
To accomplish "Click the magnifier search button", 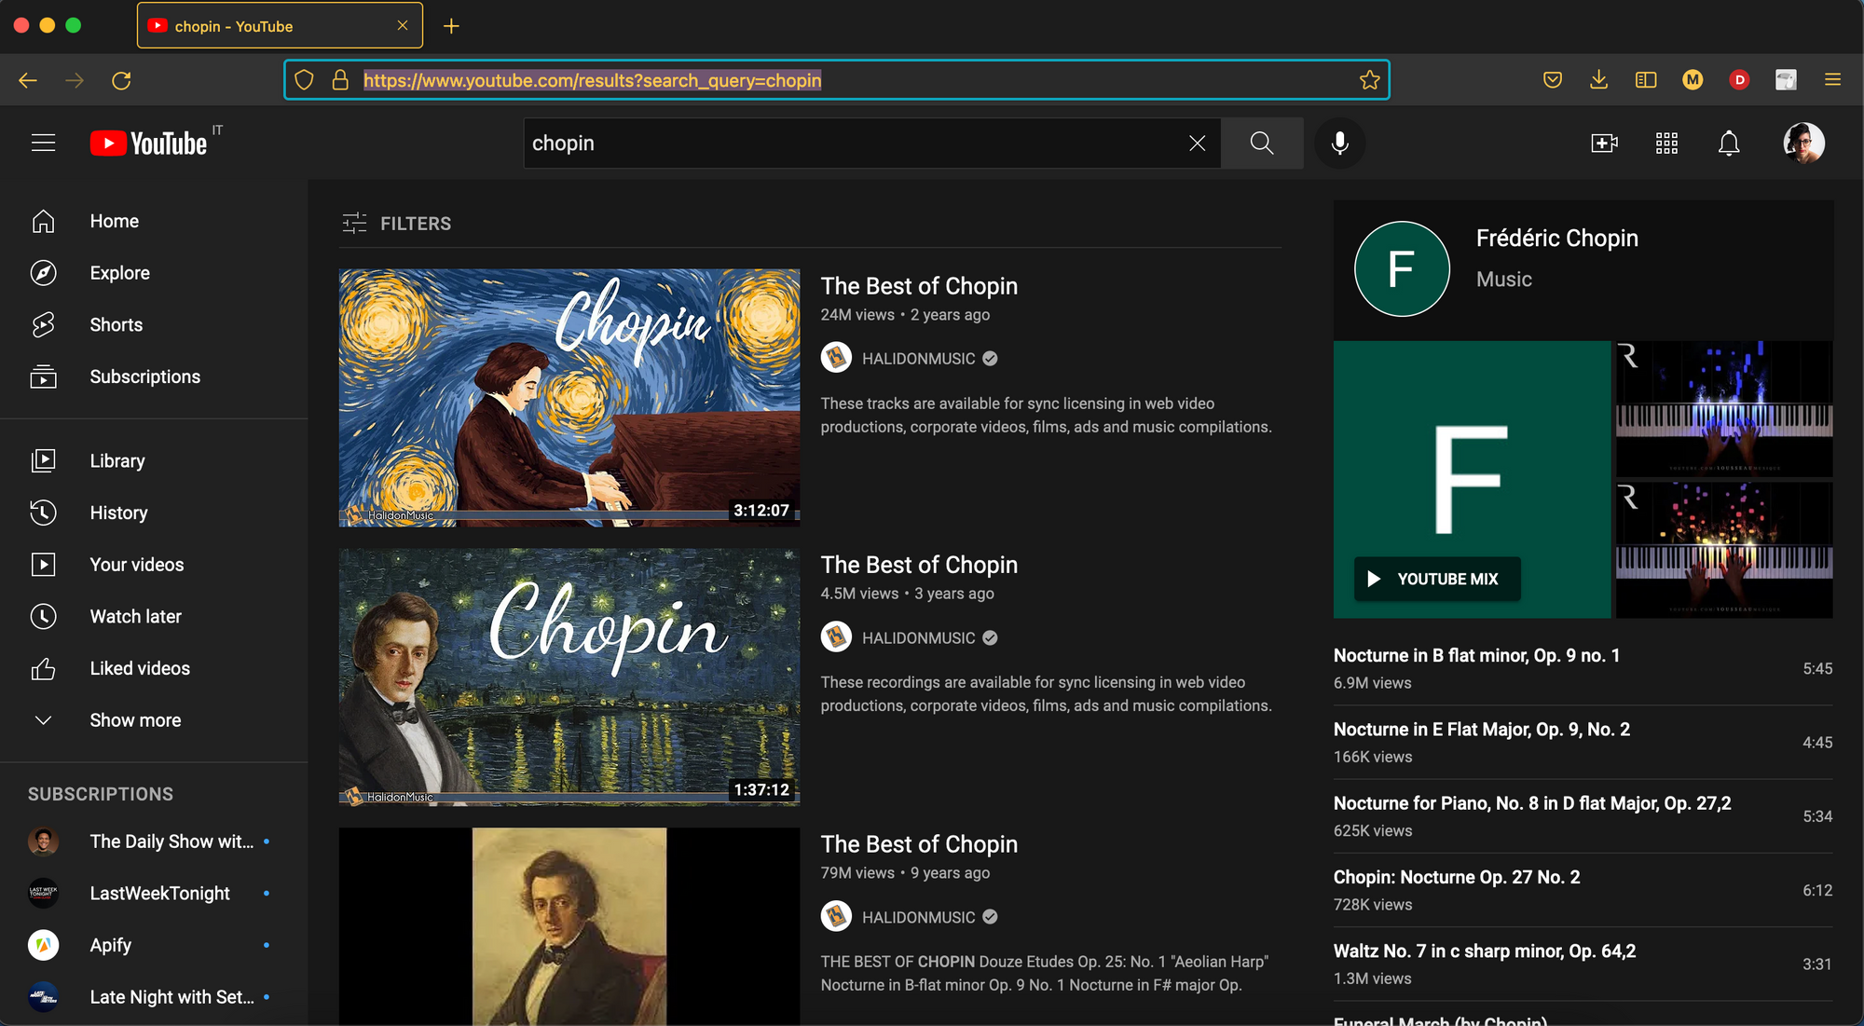I will 1262,143.
